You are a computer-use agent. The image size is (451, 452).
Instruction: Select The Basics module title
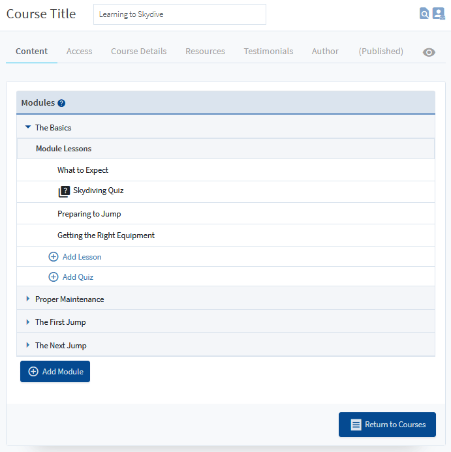click(x=53, y=128)
